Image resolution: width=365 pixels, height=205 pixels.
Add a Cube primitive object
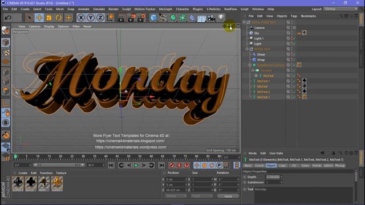click(153, 18)
